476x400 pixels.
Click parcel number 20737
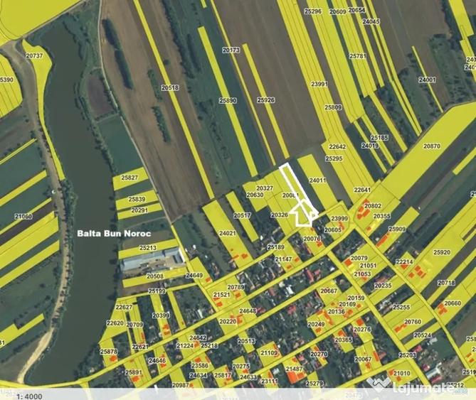pyautogui.click(x=34, y=55)
